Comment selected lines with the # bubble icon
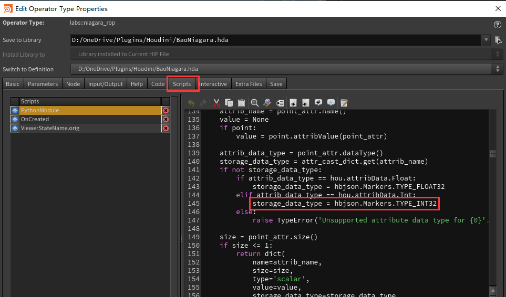The height and width of the screenshot is (297, 506). pos(318,103)
